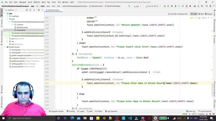This screenshot has height=121, width=216.
Task: Click mainActivity.kt breadcrumb in navigation bar
Action: pyautogui.click(x=96, y=6)
